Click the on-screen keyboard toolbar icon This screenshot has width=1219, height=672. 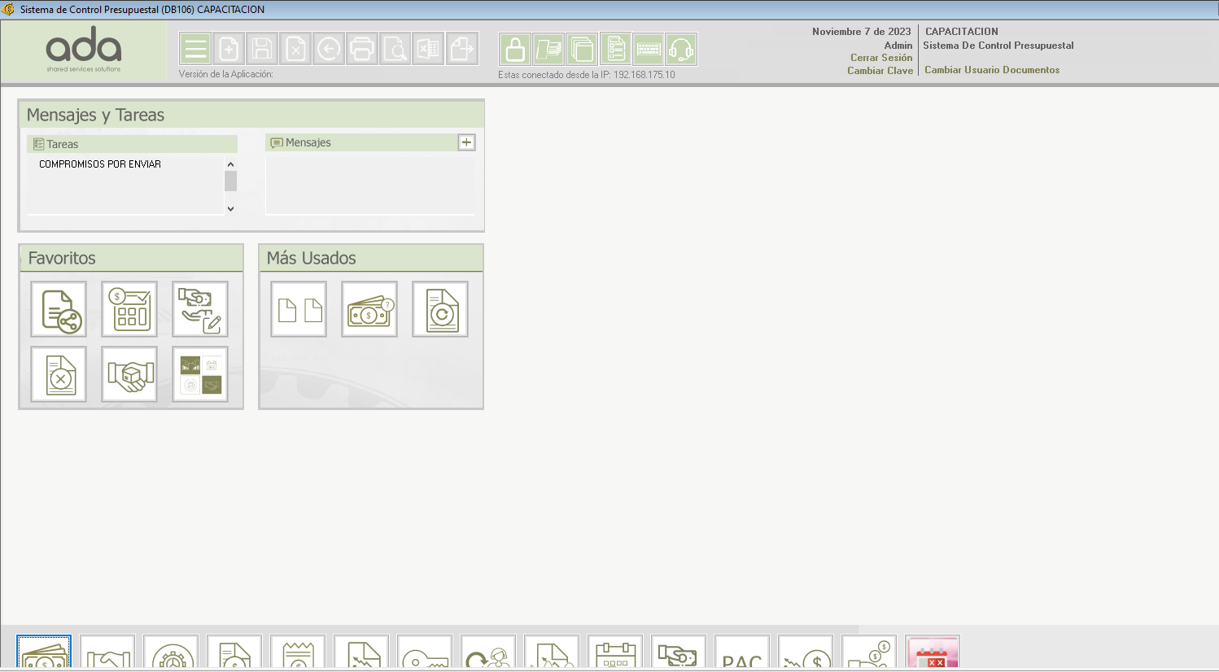[x=649, y=50]
